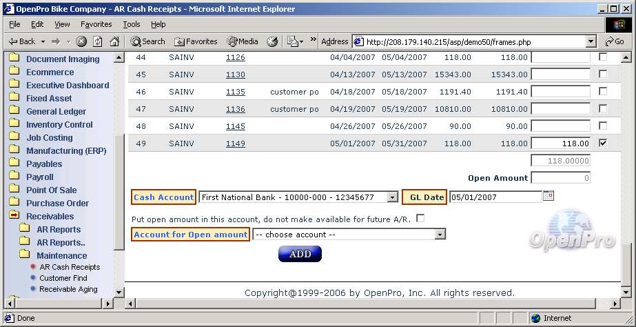Check the checkbox for row 46

coord(603,91)
